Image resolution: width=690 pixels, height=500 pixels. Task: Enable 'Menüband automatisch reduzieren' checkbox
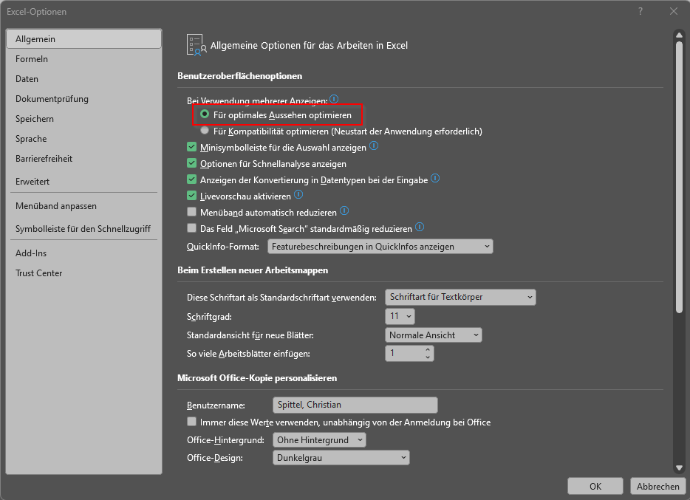click(x=191, y=212)
